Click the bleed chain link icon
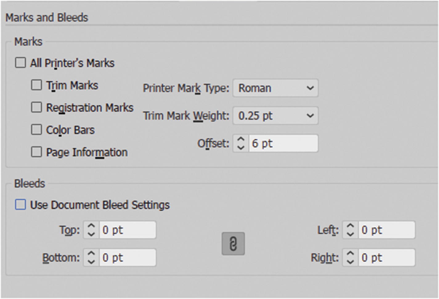This screenshot has width=439, height=299. 233,244
